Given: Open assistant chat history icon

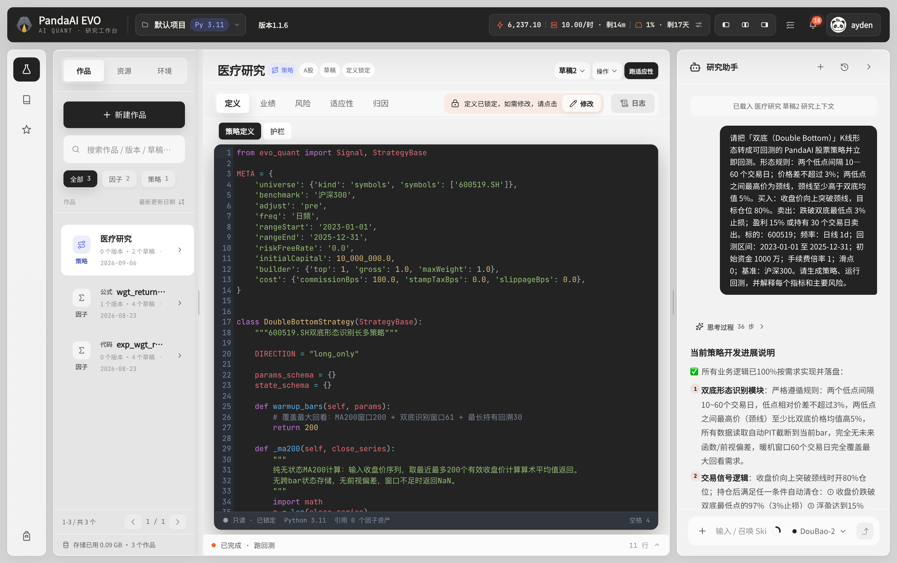Looking at the screenshot, I should point(844,67).
